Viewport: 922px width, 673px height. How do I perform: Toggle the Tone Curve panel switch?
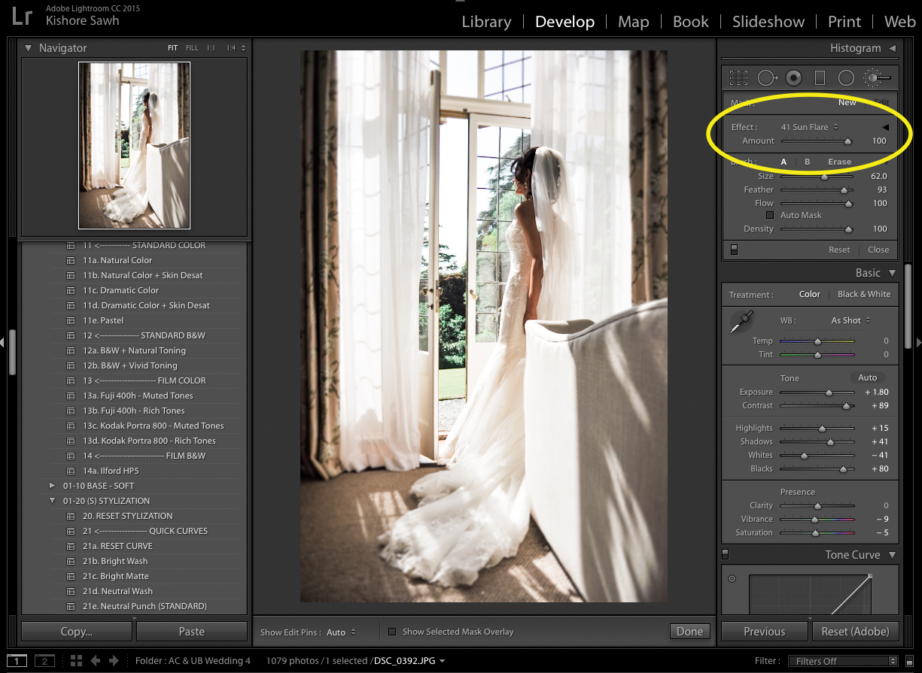click(726, 554)
